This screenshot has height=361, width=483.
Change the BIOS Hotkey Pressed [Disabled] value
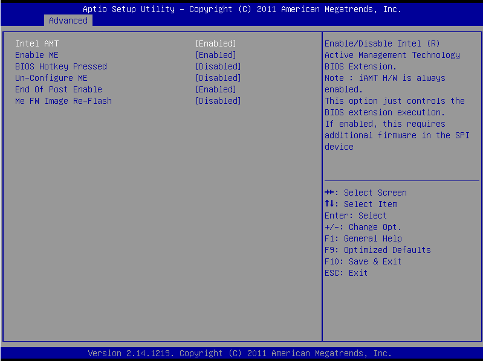(x=218, y=66)
